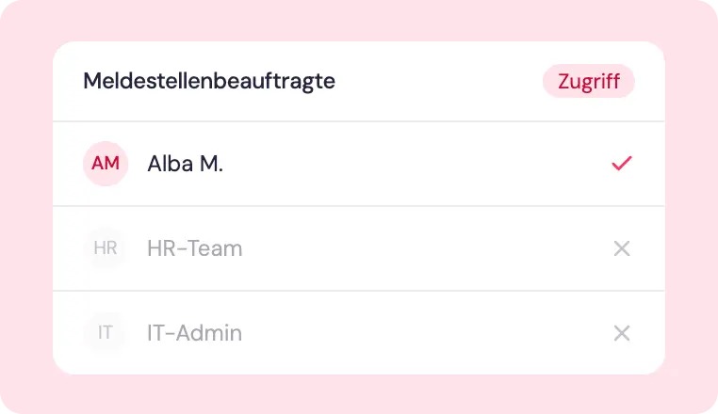Toggle the X icon for IT-Admin

click(x=622, y=333)
